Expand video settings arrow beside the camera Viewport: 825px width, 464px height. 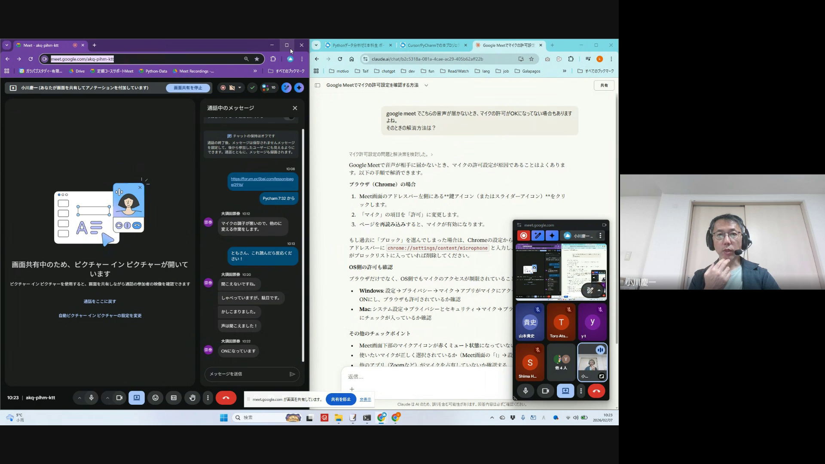[107, 398]
